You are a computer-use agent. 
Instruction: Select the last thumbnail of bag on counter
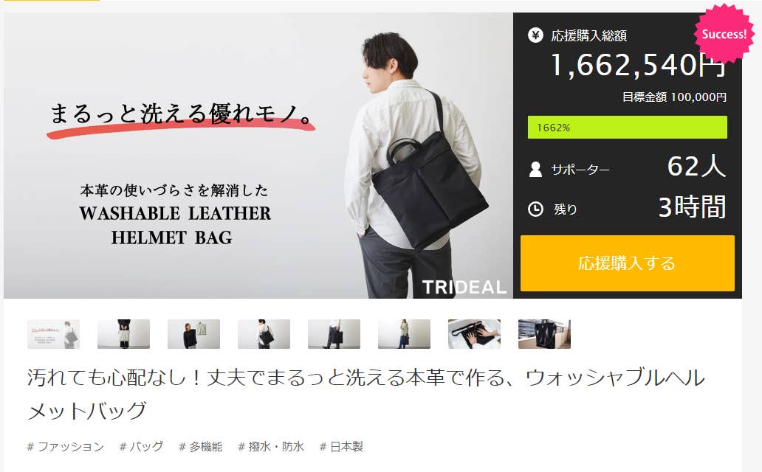(x=544, y=333)
